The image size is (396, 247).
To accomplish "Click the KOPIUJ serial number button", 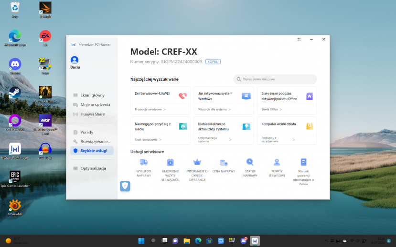I will (x=213, y=62).
